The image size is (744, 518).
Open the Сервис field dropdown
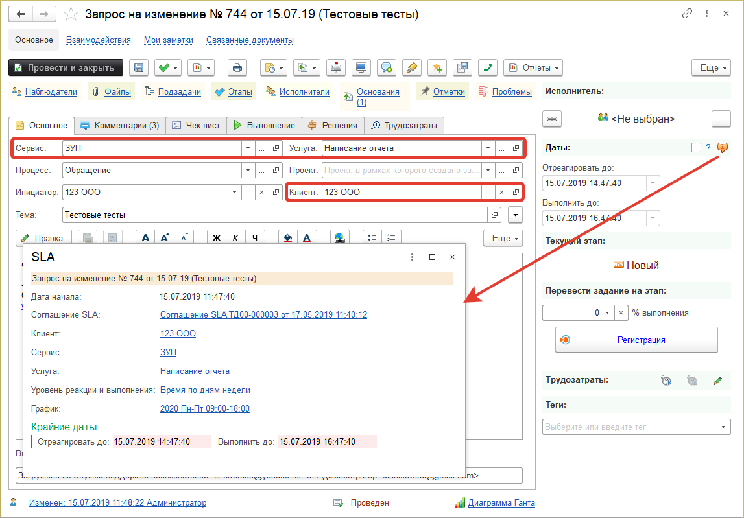coord(248,148)
